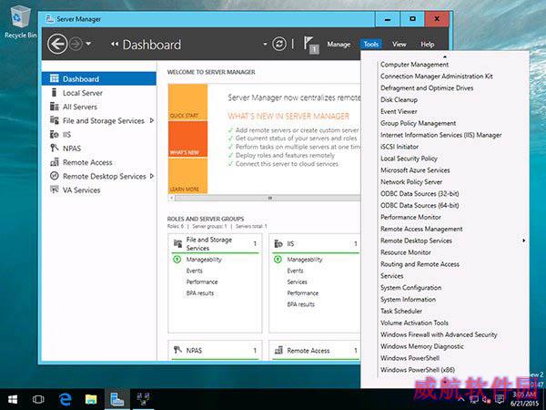Screen dimensions: 546x410
Task: Click the forward navigation arrow
Action: click(x=76, y=44)
